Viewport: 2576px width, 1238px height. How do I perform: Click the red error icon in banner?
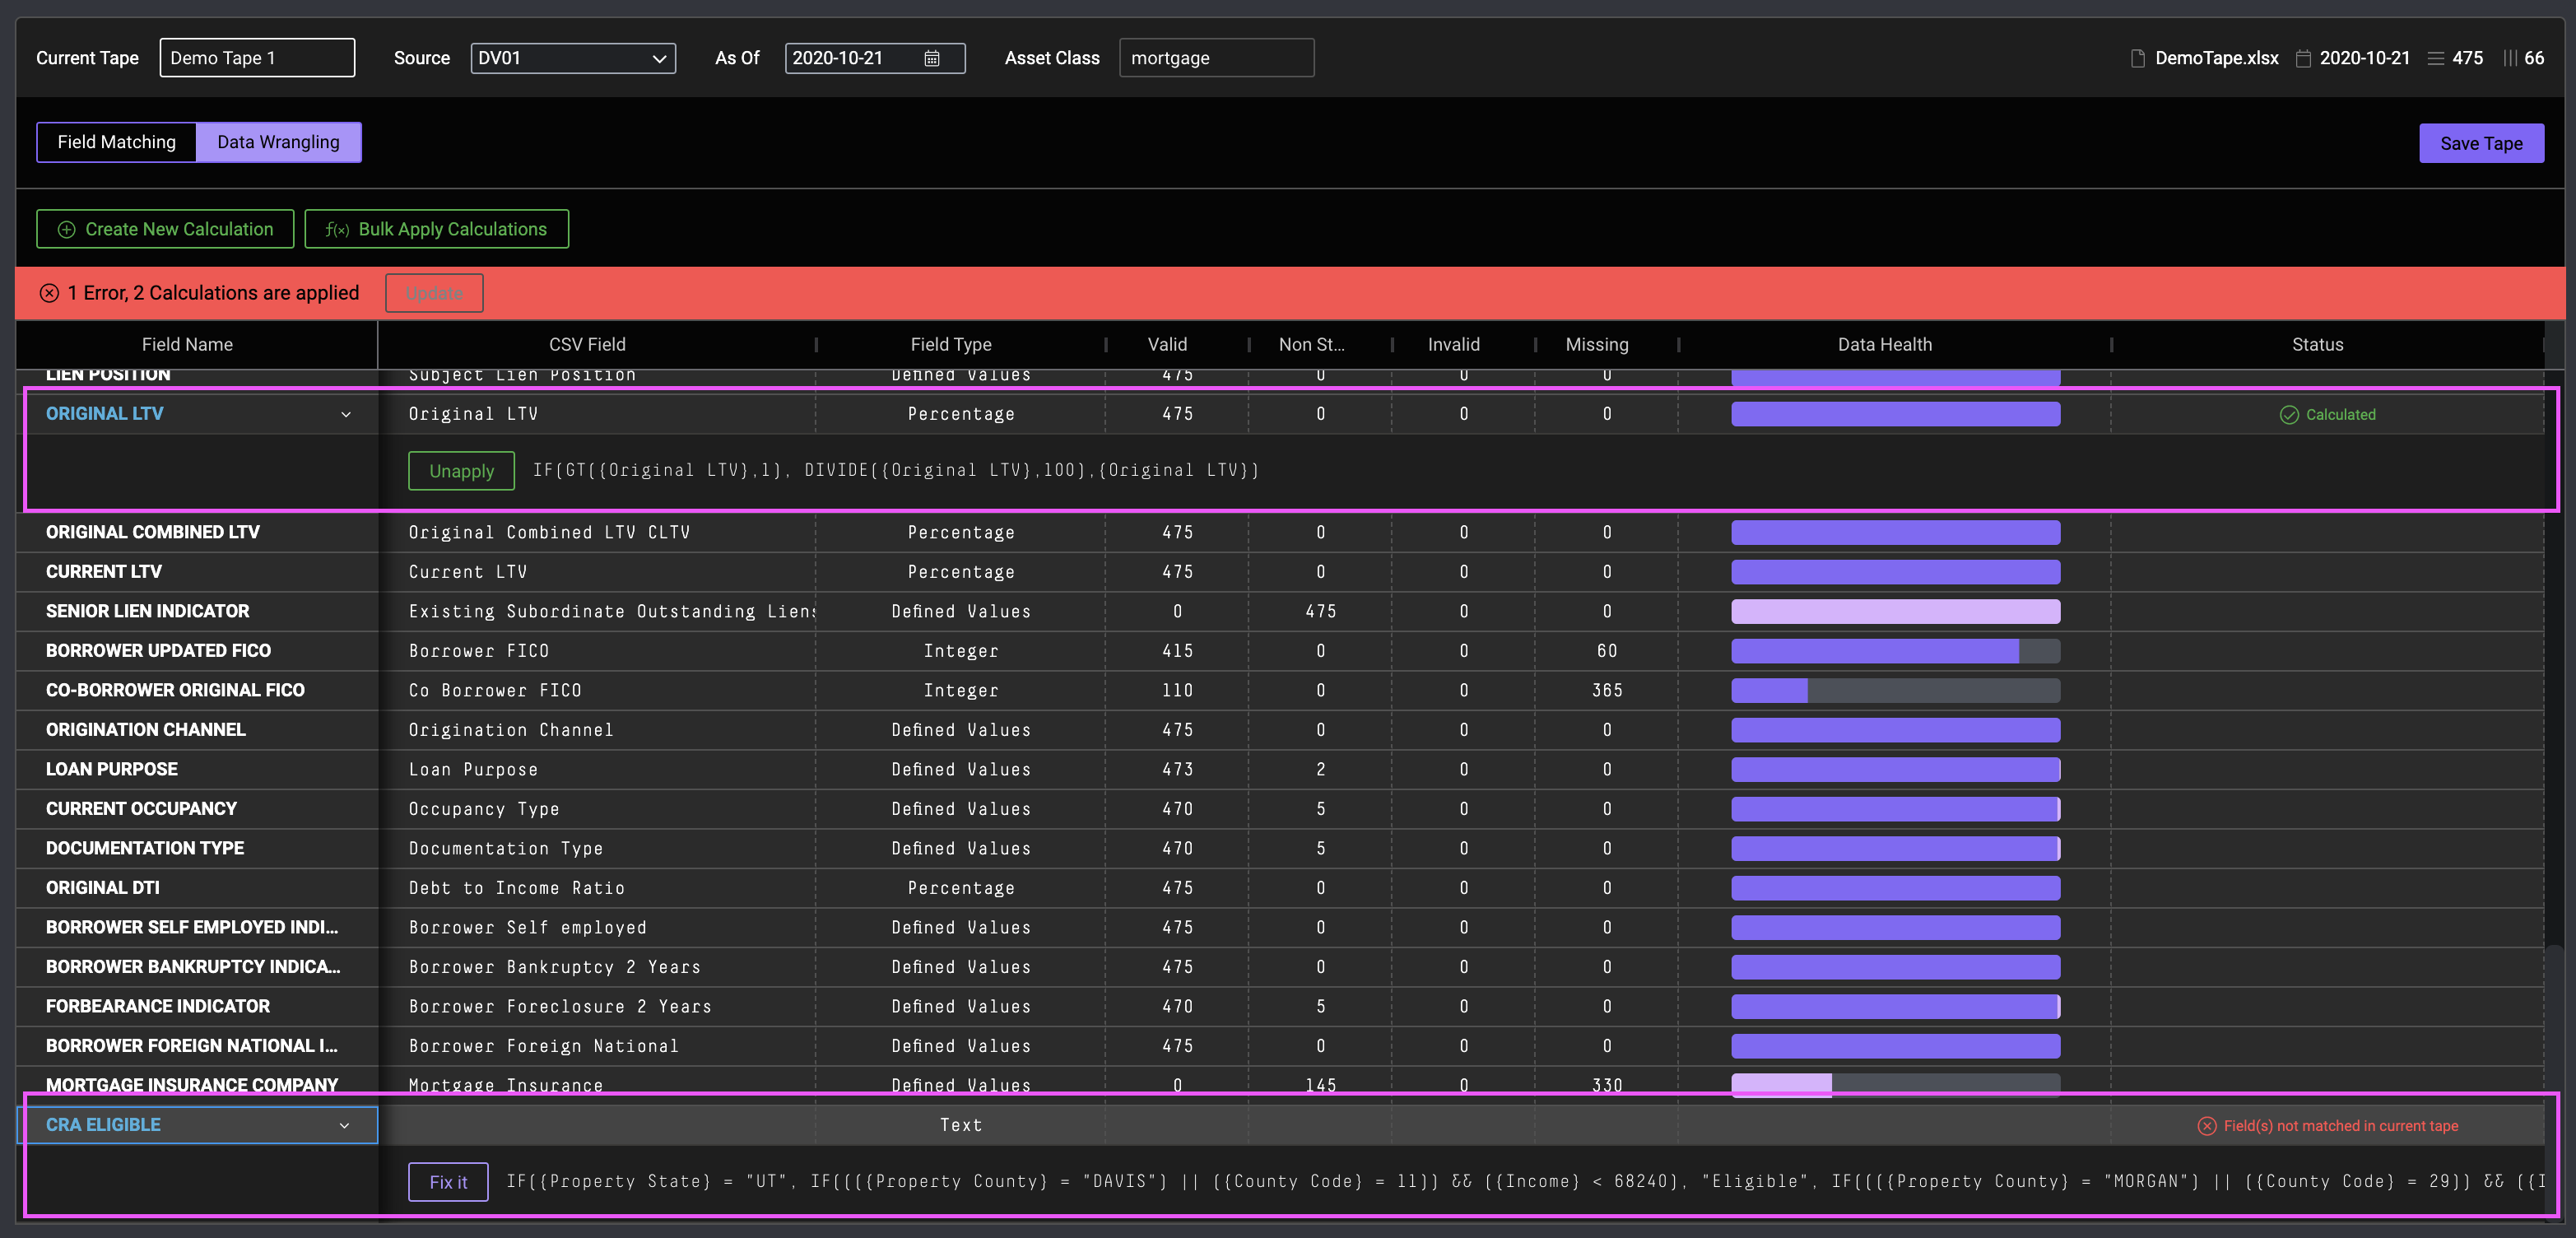pos(49,293)
